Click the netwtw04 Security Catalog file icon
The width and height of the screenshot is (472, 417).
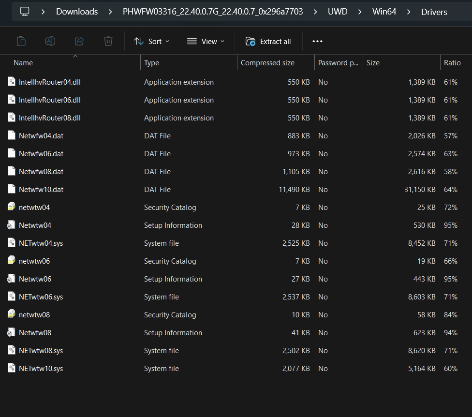click(x=11, y=207)
